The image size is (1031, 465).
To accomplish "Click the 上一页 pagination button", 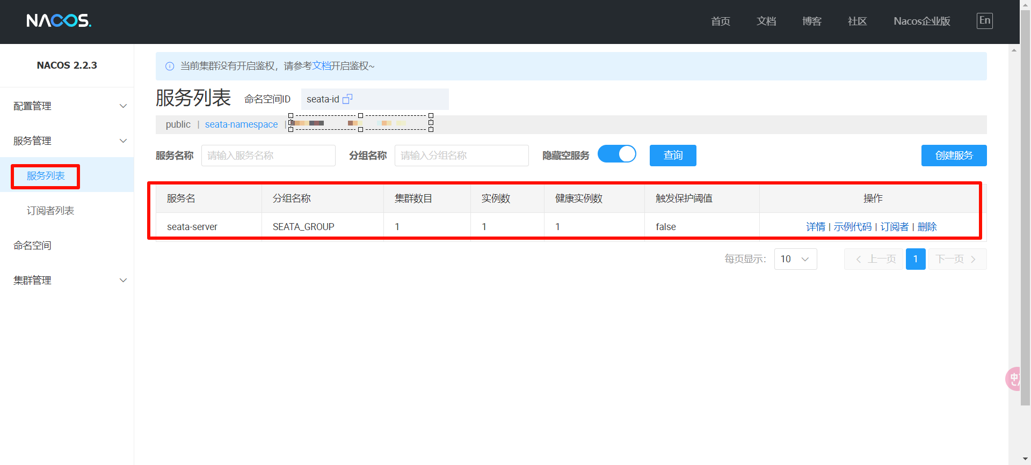I will 874,259.
